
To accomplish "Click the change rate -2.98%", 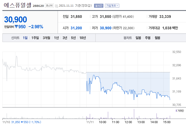I will pos(36,27).
